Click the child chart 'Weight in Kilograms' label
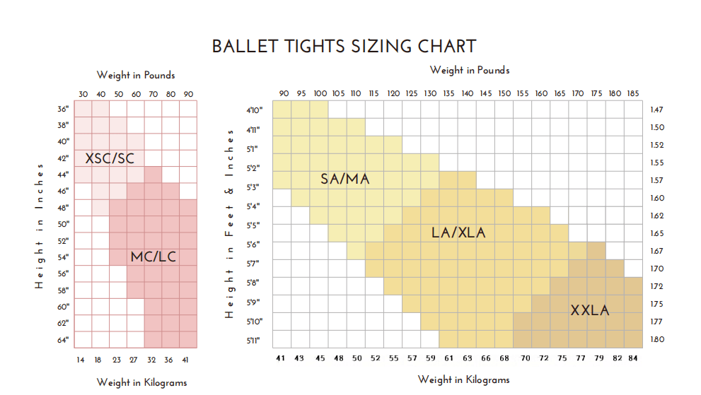 pyautogui.click(x=141, y=382)
